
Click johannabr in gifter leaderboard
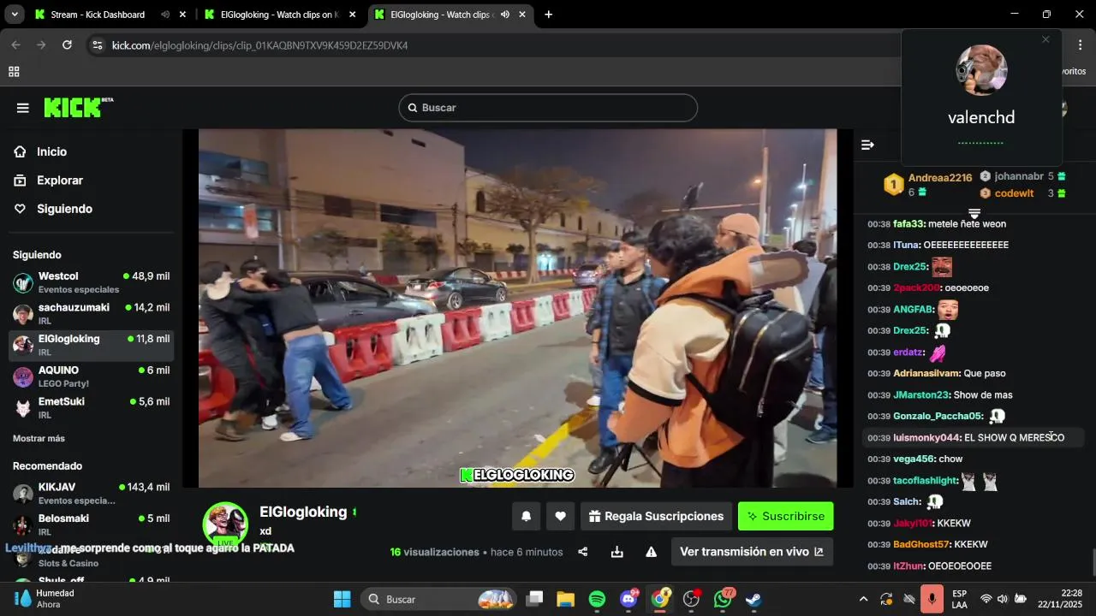click(x=1019, y=176)
